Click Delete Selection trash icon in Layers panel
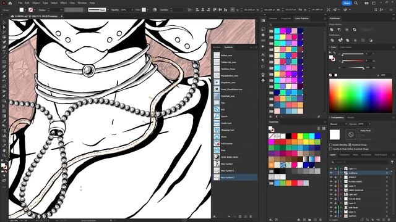Screen dimensions: 396x222 [389, 220]
